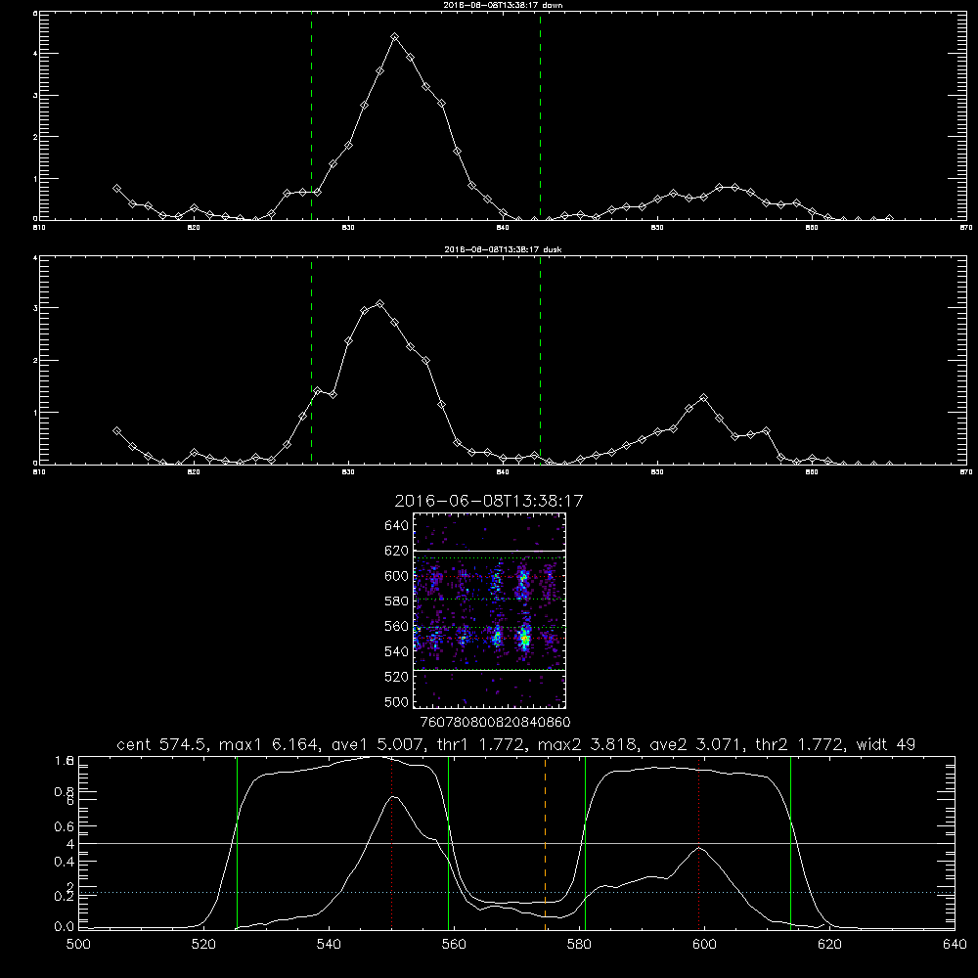This screenshot has height=978, width=978.
Task: Select the upper solid white line in the image
Action: [489, 551]
